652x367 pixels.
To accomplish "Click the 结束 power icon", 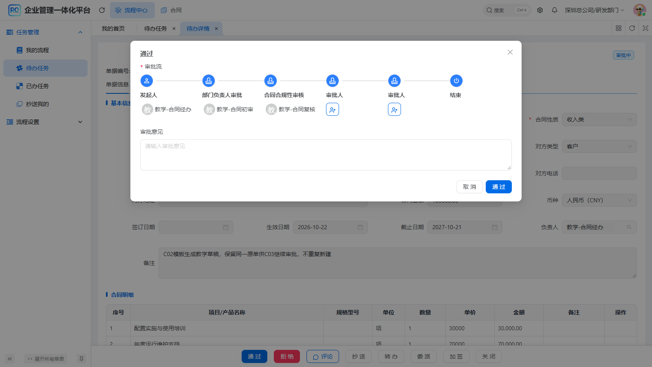I will (x=456, y=81).
